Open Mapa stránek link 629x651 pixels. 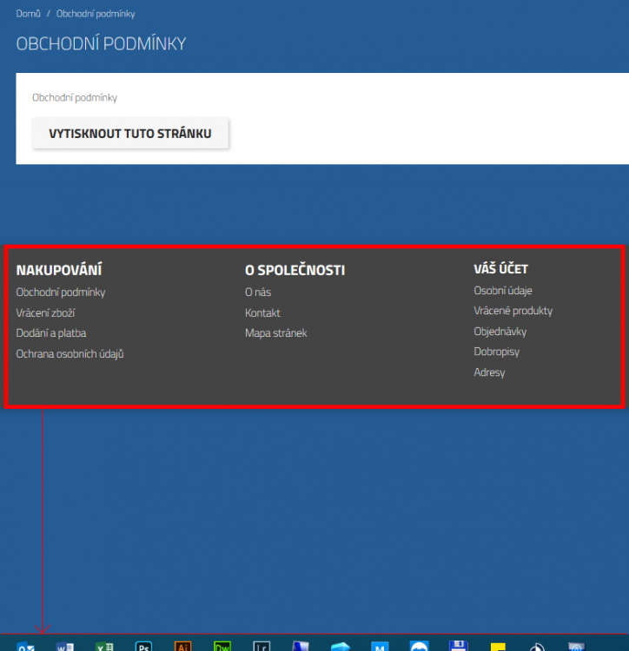276,333
